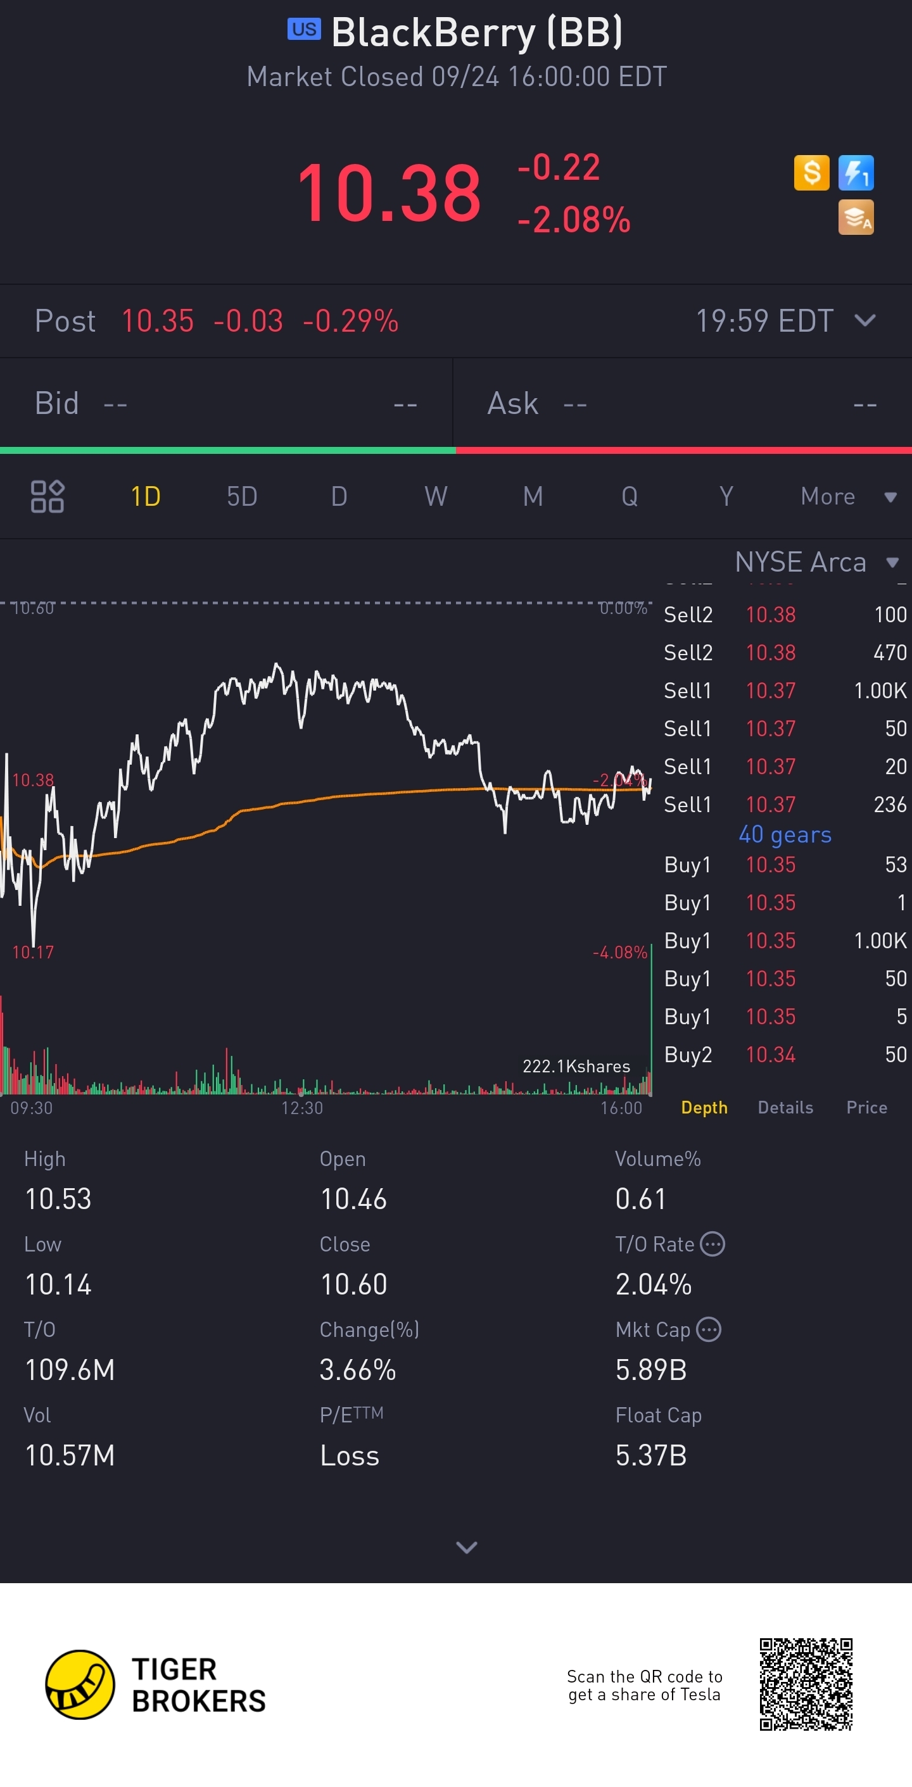Tap the Buy1 10.35 row with 53
912x1787 pixels.
(785, 864)
